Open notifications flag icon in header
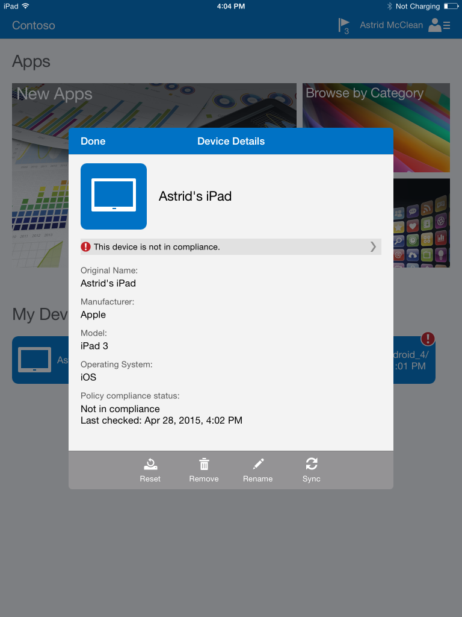This screenshot has height=617, width=462. (343, 25)
